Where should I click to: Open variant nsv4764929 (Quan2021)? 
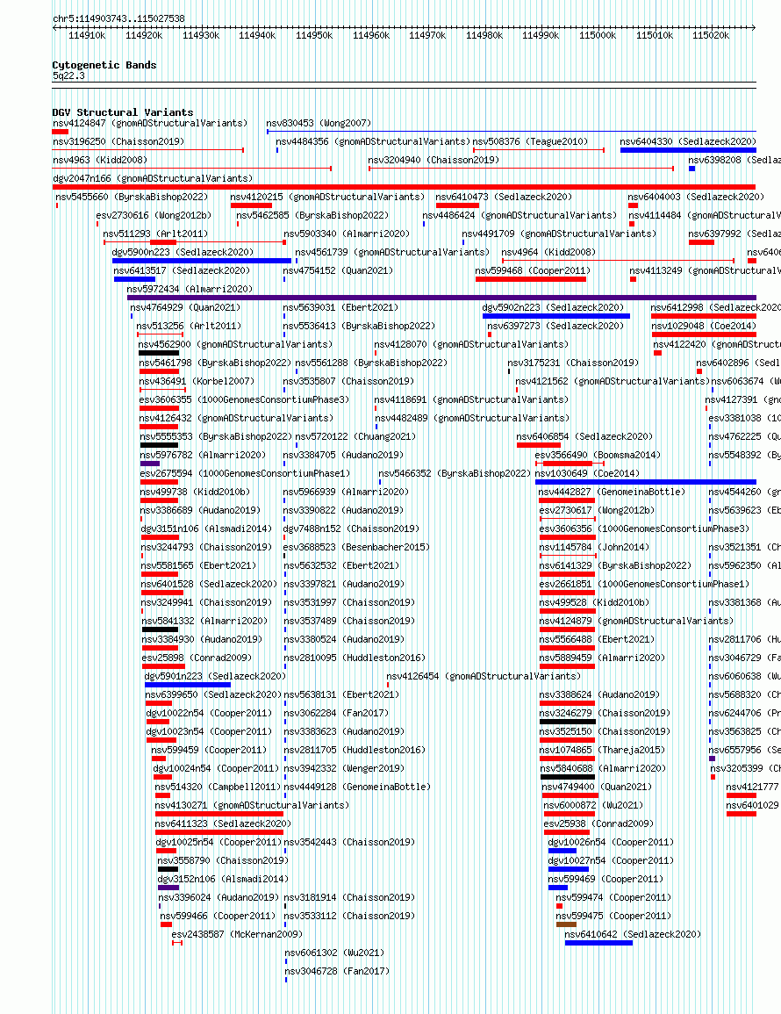(185, 307)
